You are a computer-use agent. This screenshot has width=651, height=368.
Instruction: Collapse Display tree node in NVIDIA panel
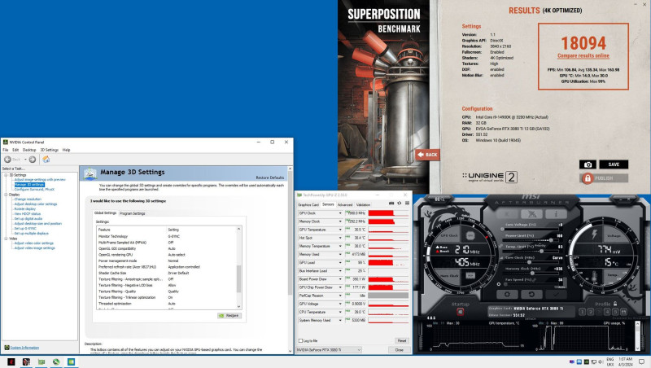point(6,195)
